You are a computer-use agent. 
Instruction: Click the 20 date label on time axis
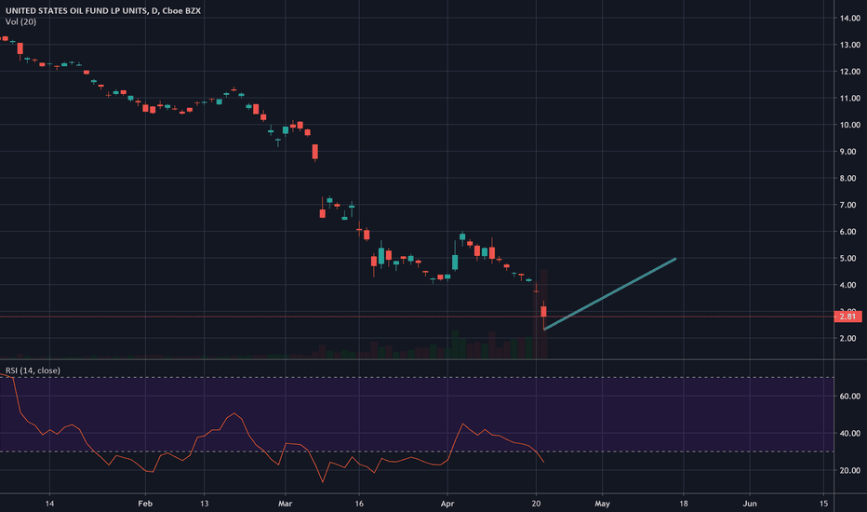536,504
